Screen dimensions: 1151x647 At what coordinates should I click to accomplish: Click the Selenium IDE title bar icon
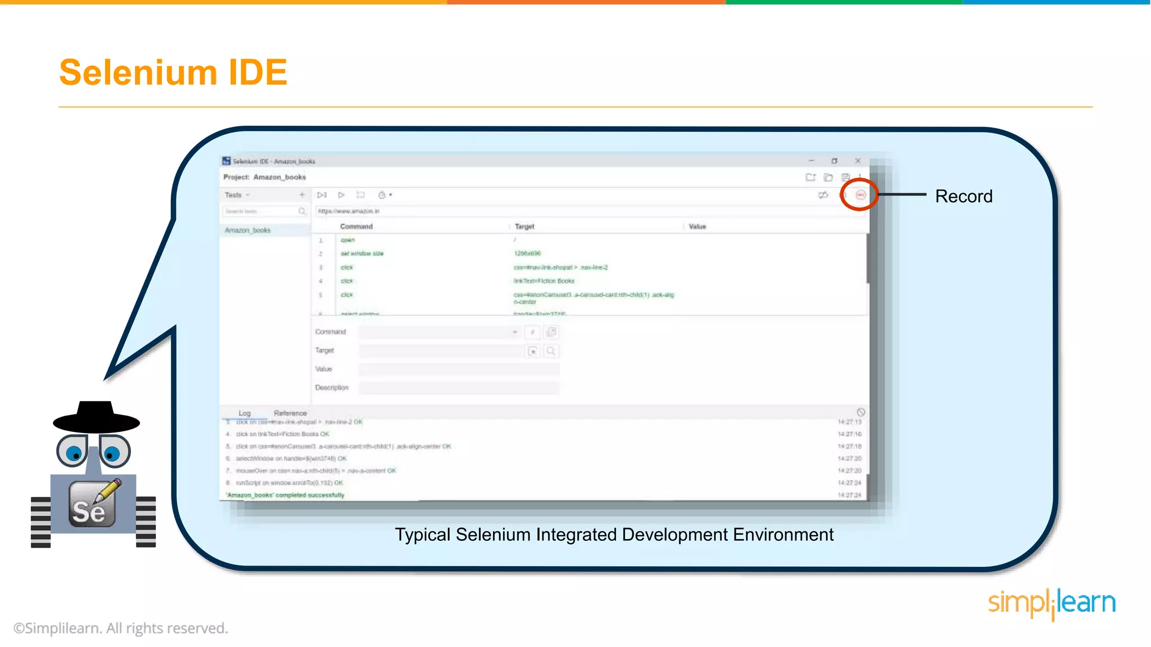pos(226,161)
